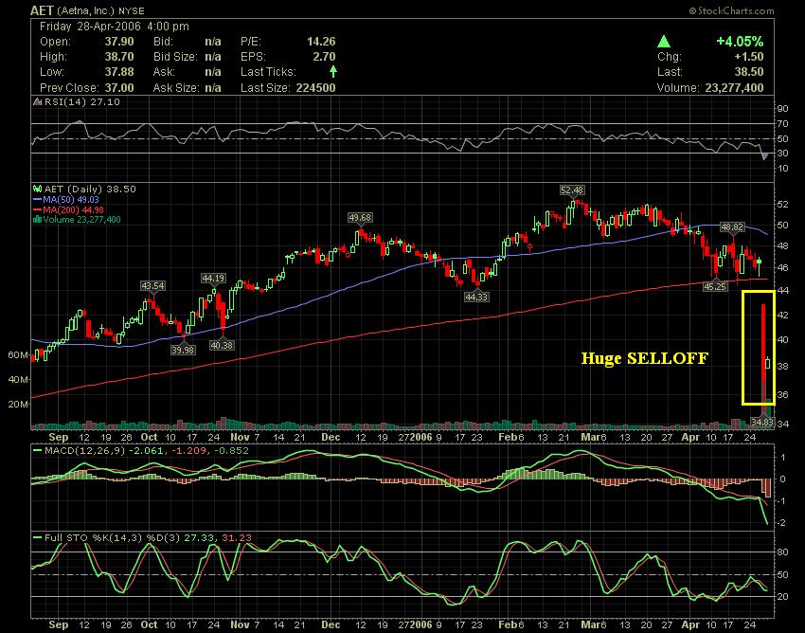Click the 20M volume axis label
805x633 pixels.
pos(19,404)
